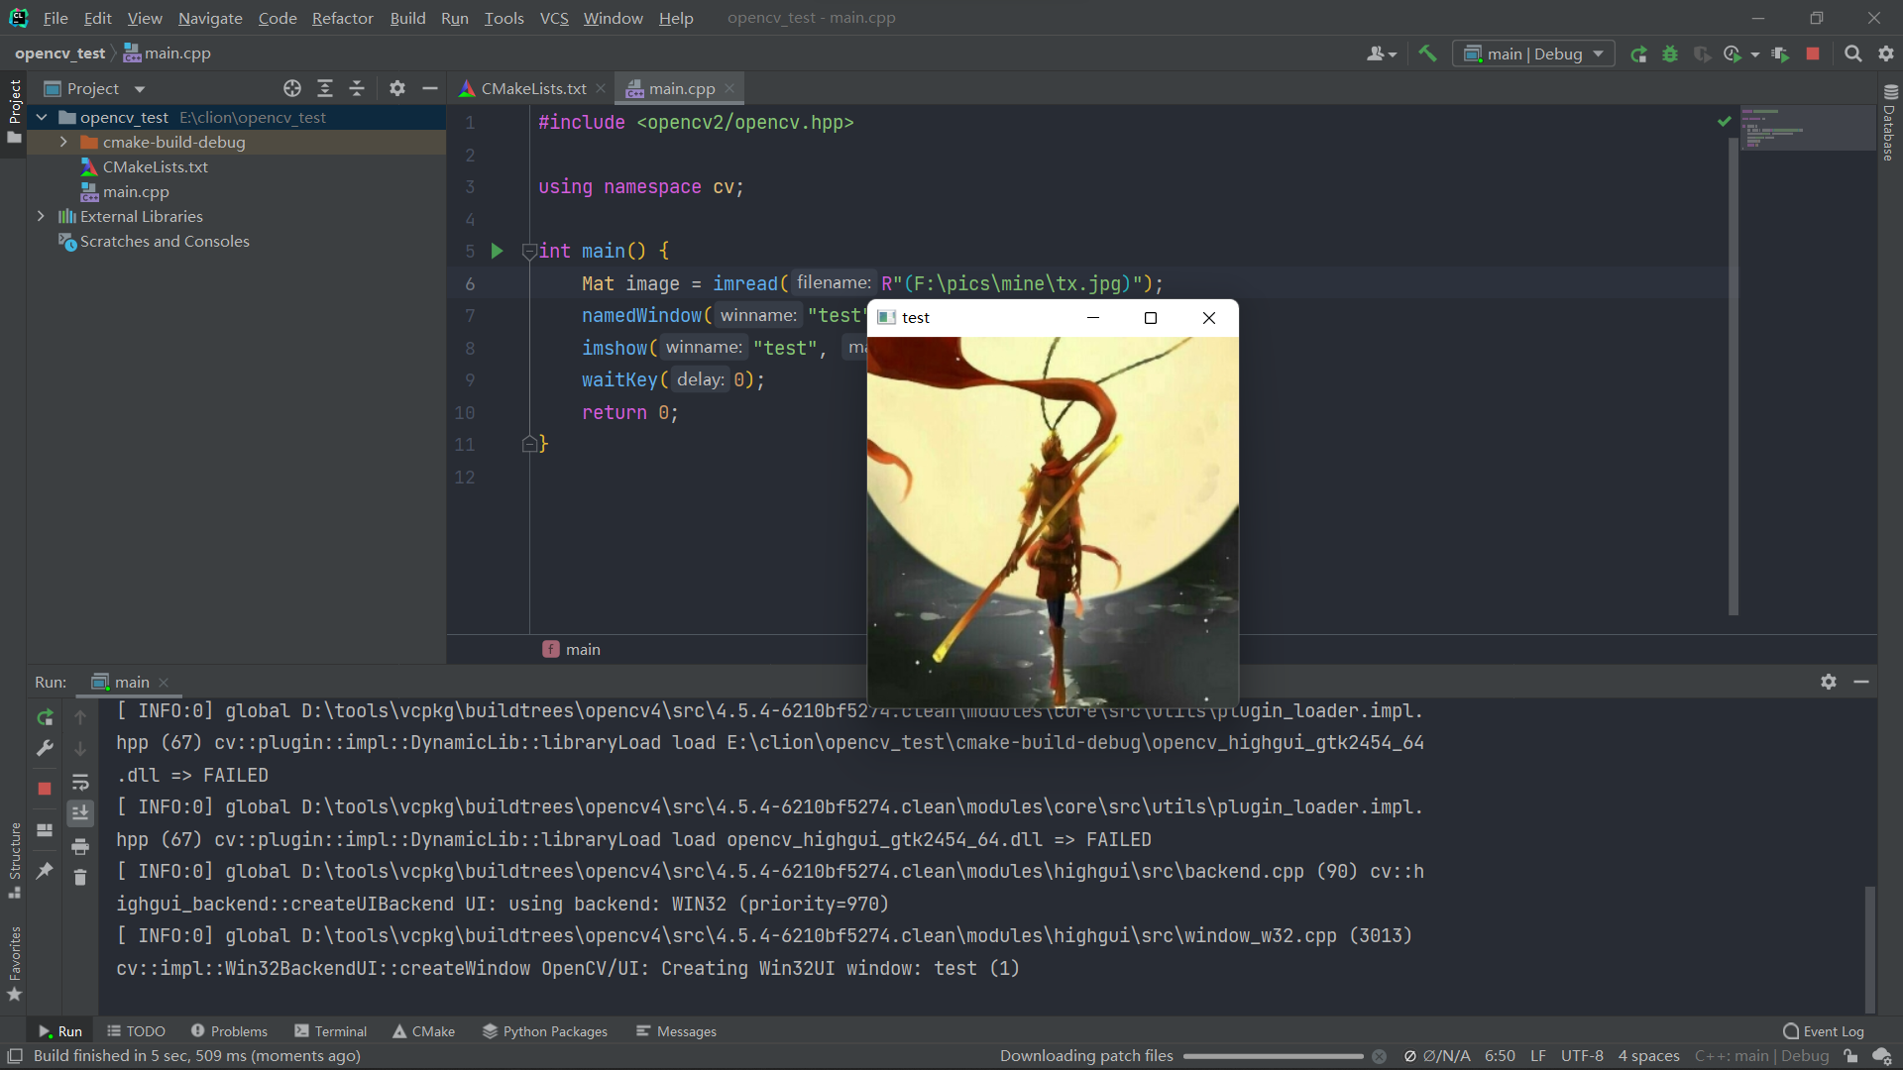1903x1070 pixels.
Task: Click the opencv_test breadcrumb in navigation bar
Action: click(x=59, y=53)
